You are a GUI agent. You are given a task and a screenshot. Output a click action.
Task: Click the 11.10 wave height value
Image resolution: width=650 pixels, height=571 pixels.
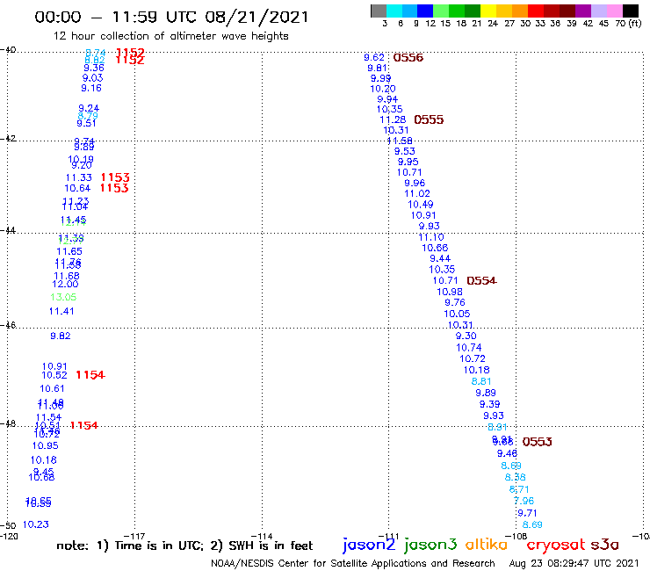click(431, 237)
